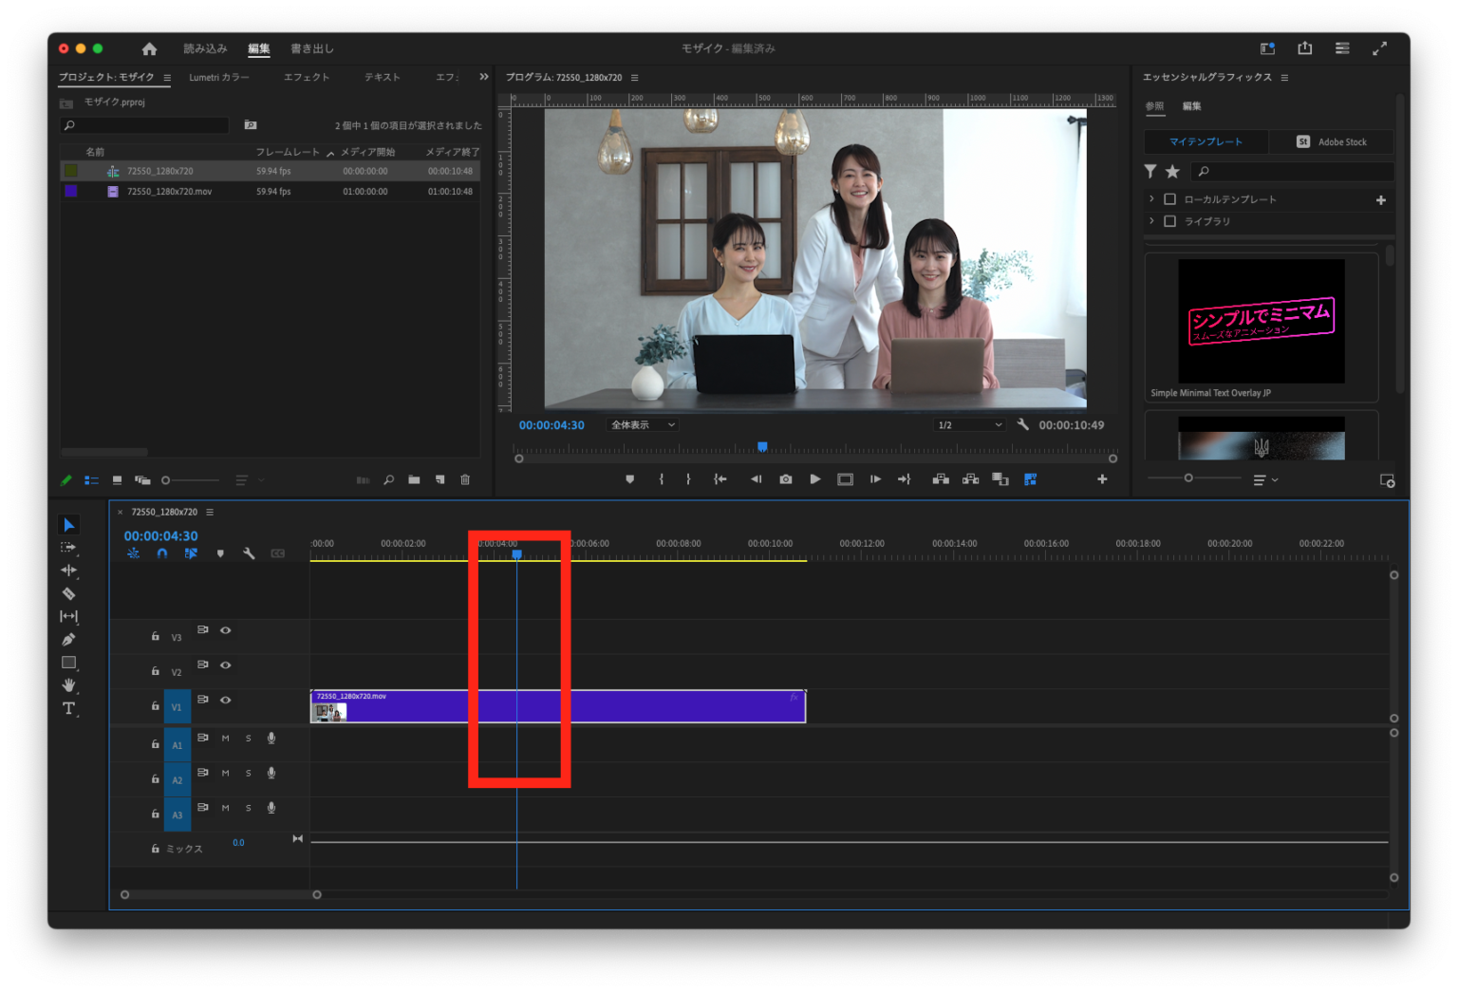
Task: Open the 1/2 playback resolution dropdown
Action: coord(968,424)
